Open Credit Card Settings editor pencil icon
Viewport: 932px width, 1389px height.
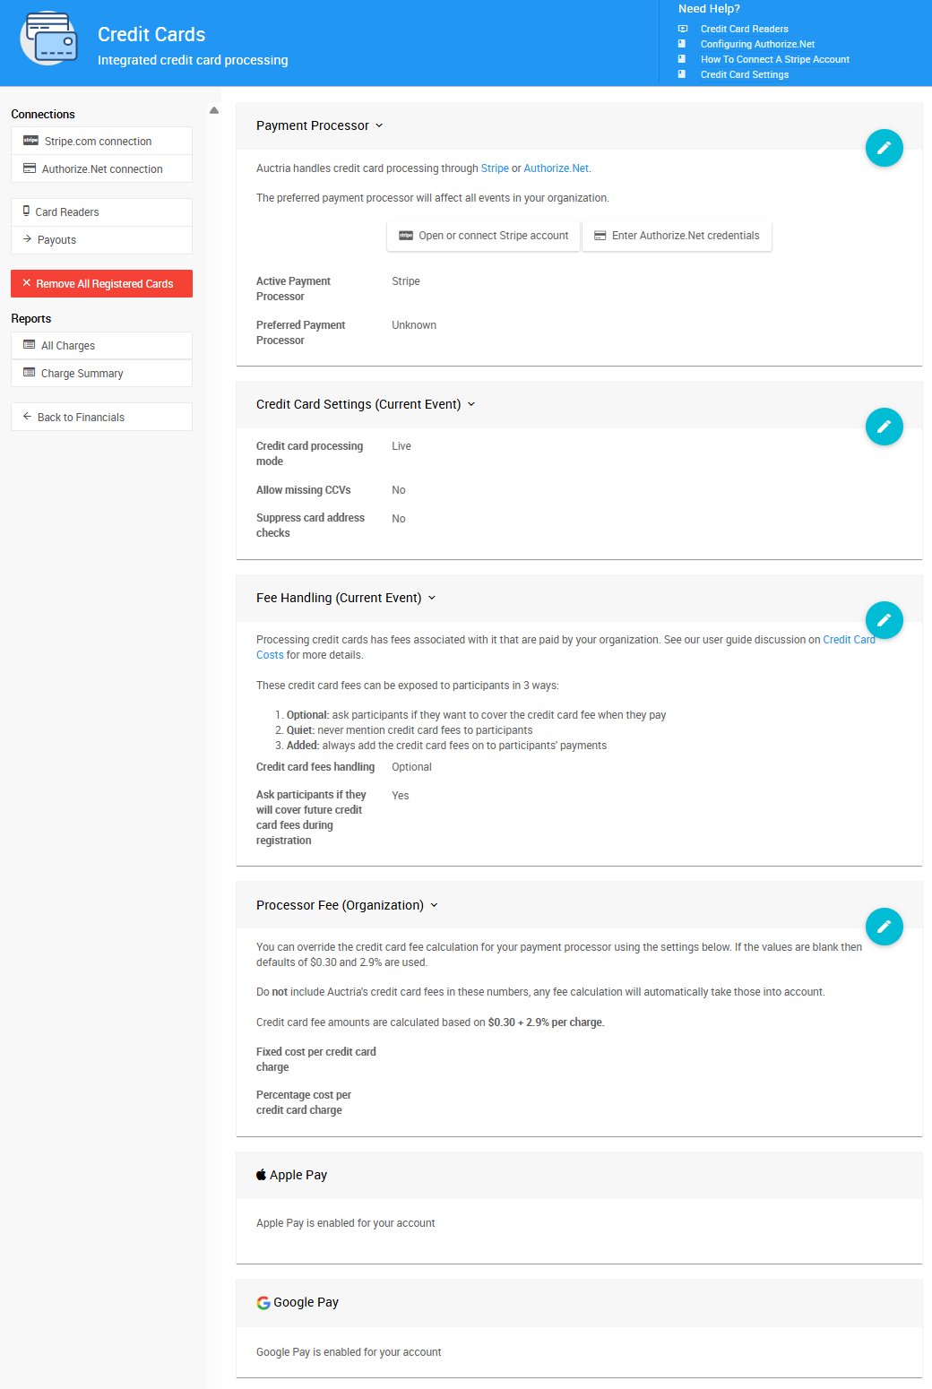885,427
